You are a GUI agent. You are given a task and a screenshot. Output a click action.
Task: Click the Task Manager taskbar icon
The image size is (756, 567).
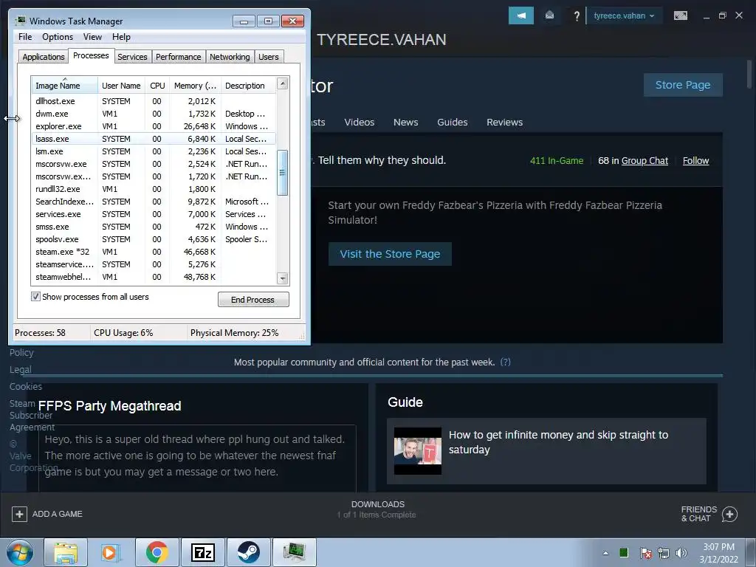(x=294, y=552)
